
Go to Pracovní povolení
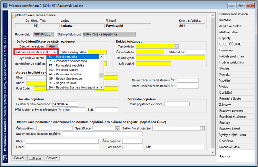236,111
